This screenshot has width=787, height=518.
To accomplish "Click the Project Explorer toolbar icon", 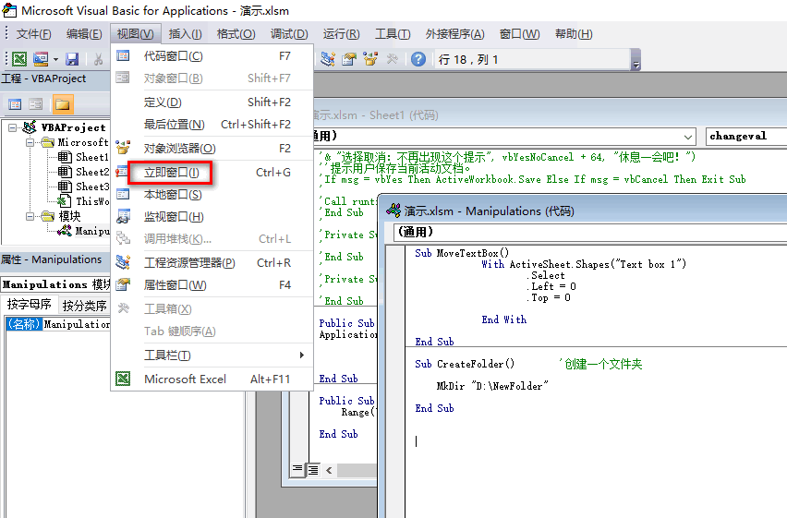I will pos(328,59).
